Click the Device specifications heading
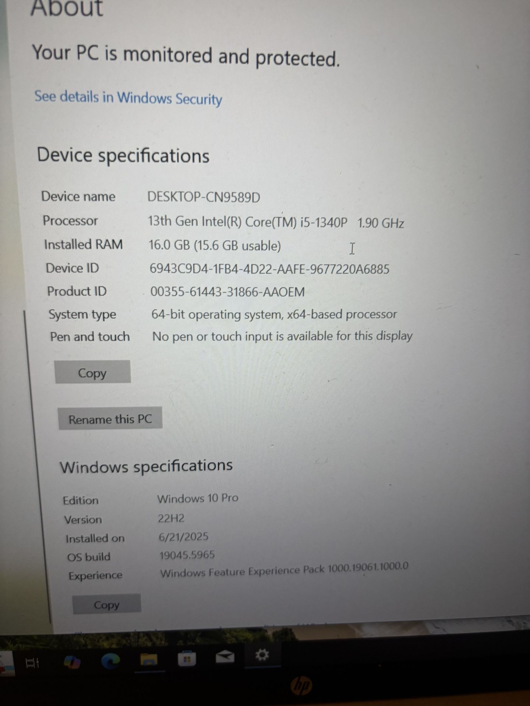This screenshot has width=530, height=706. point(123,156)
